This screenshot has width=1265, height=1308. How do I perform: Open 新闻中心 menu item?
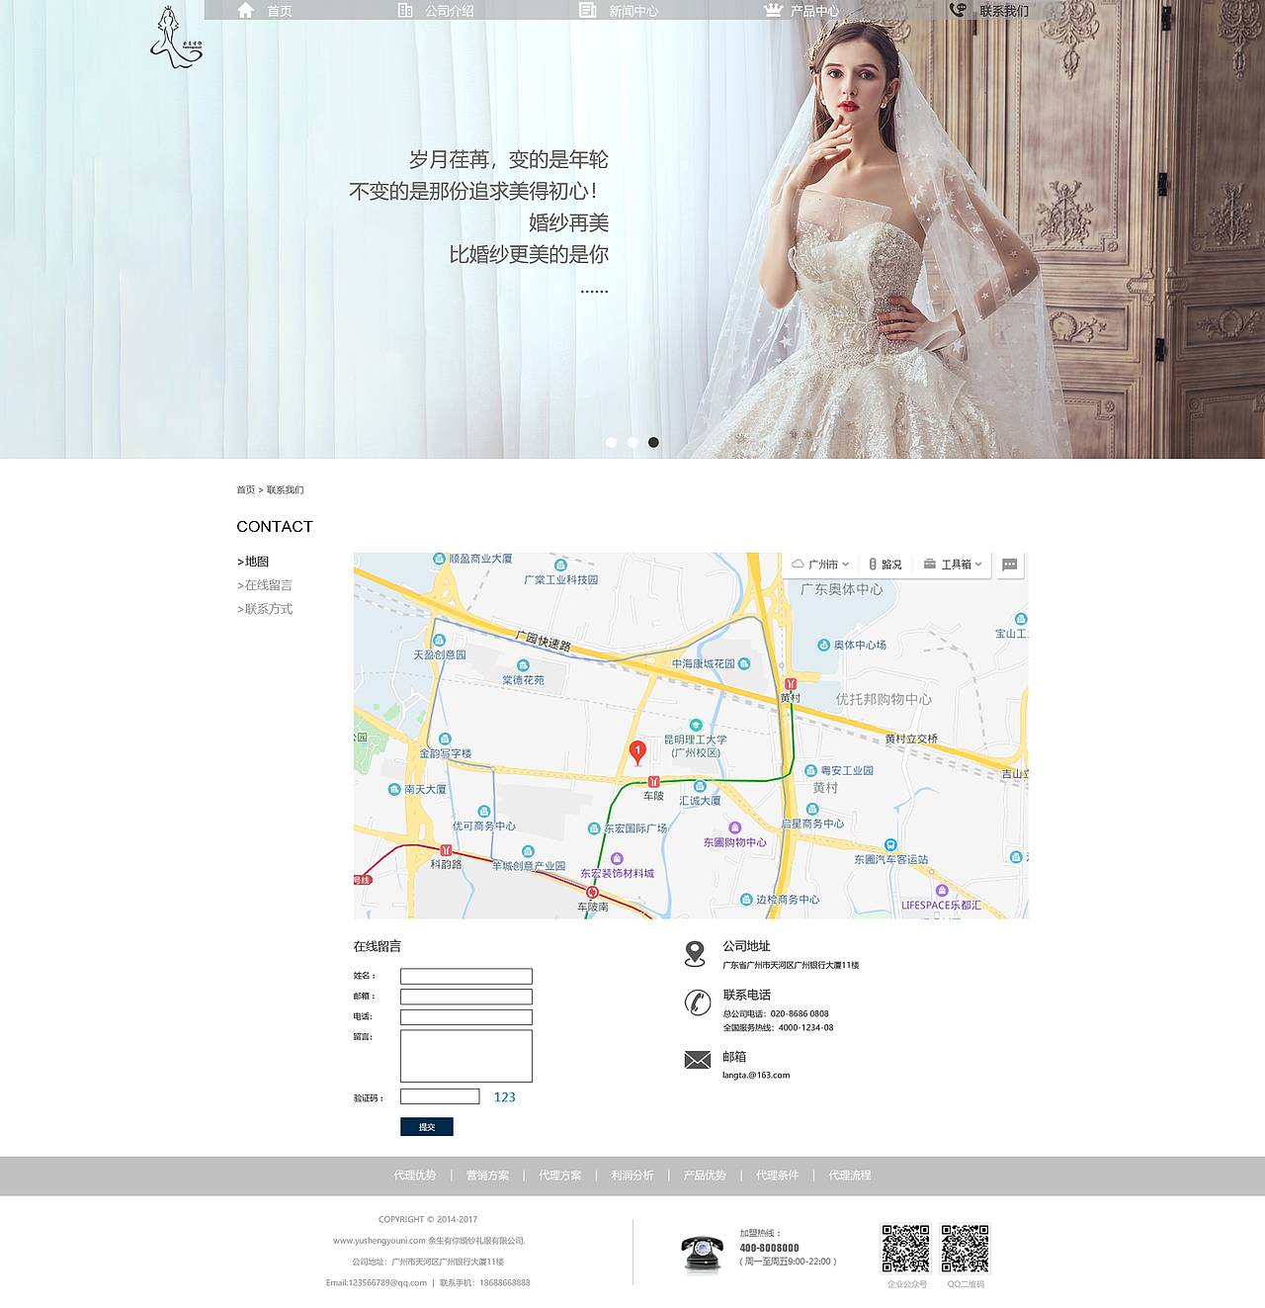click(633, 11)
